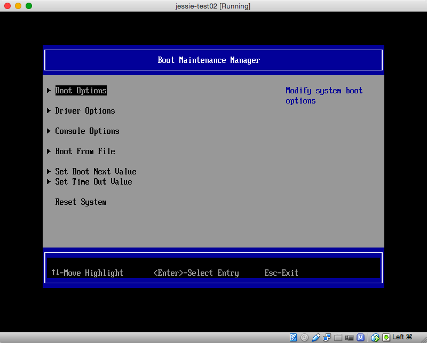This screenshot has width=427, height=343.
Task: Click the arrow beside Boot From File
Action: [x=49, y=151]
